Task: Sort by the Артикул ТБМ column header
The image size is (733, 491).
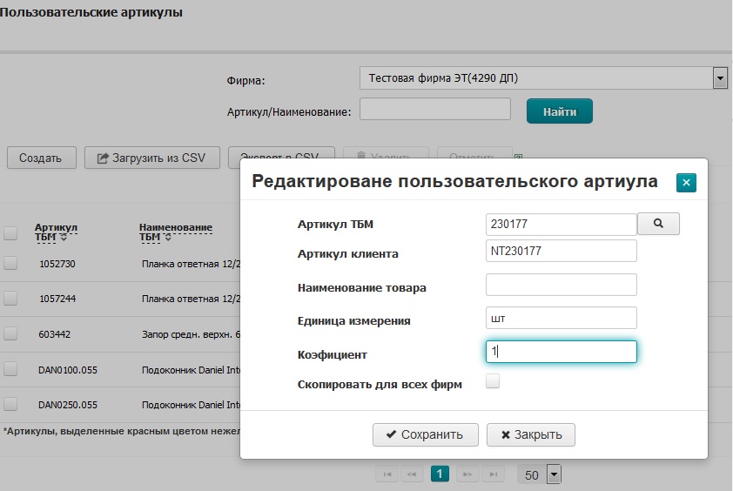Action: [56, 232]
